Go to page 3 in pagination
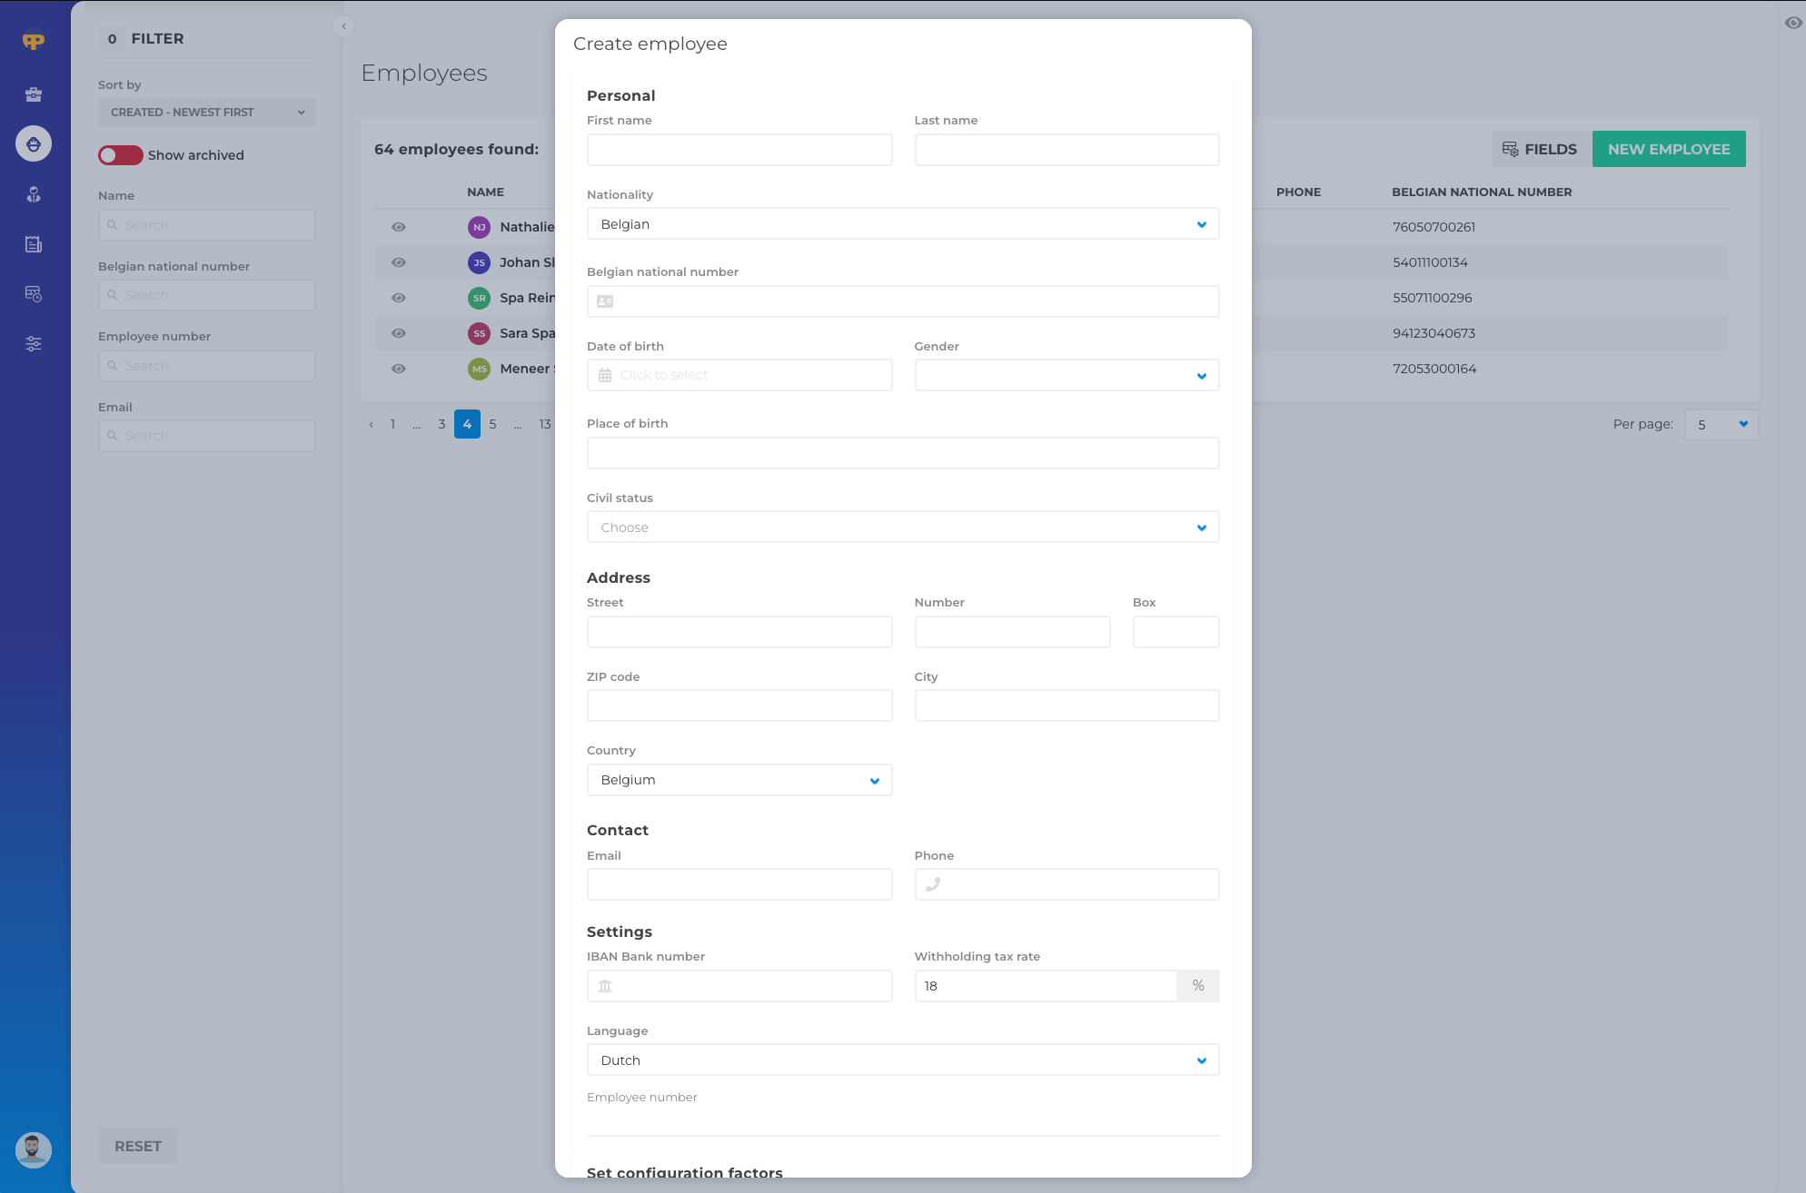 pos(442,424)
